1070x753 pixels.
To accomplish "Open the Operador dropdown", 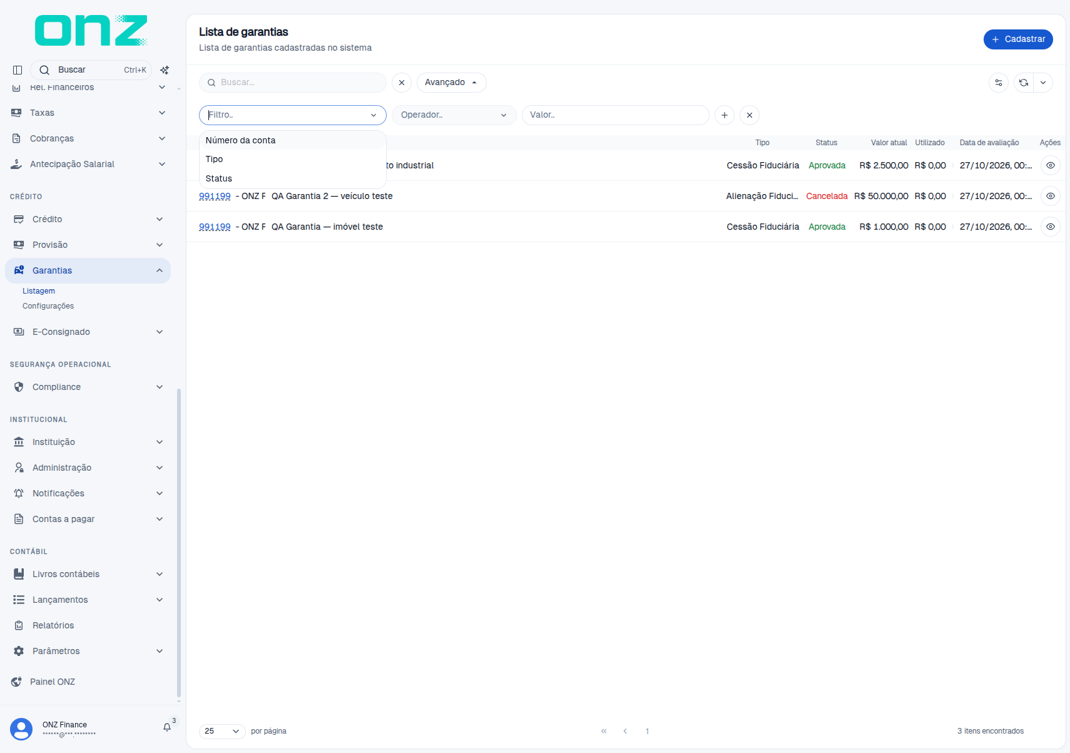I will (x=454, y=115).
